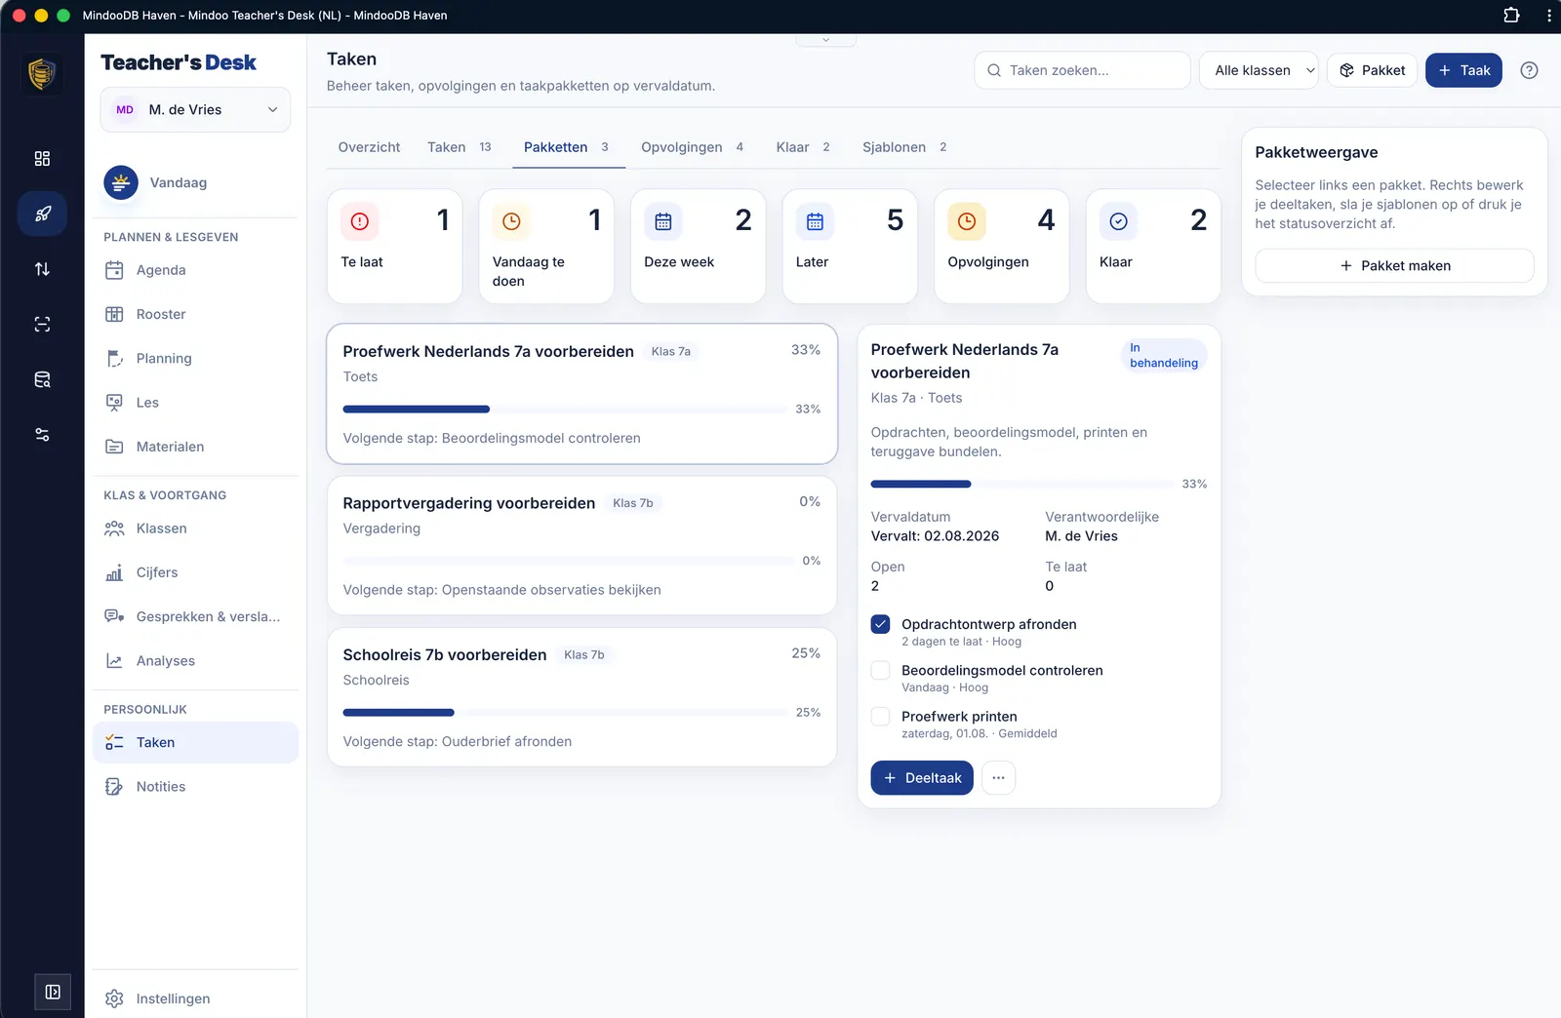Screen dimensions: 1561x1018
Task: Click the extensions puzzle icon in title bar
Action: pyautogui.click(x=1511, y=16)
